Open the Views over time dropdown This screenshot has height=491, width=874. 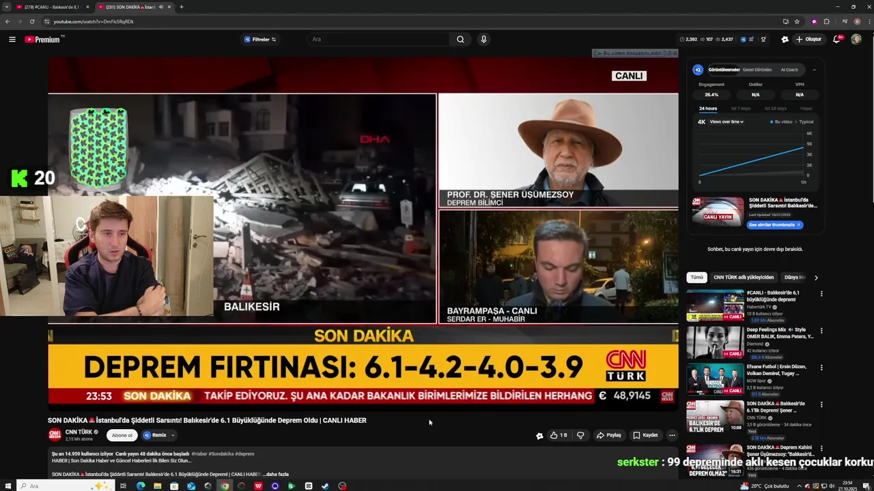(x=727, y=122)
